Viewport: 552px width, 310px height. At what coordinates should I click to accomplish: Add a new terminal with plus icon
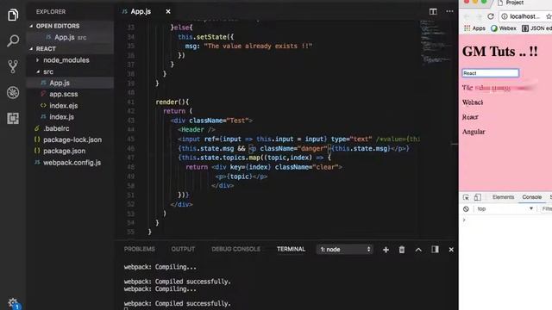pos(386,250)
